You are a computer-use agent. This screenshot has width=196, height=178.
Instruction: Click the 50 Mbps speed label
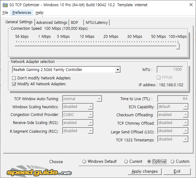(x=159, y=37)
